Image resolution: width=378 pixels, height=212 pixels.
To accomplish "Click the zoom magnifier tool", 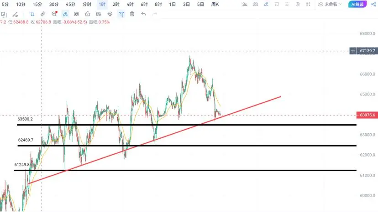I will [x=54, y=14].
